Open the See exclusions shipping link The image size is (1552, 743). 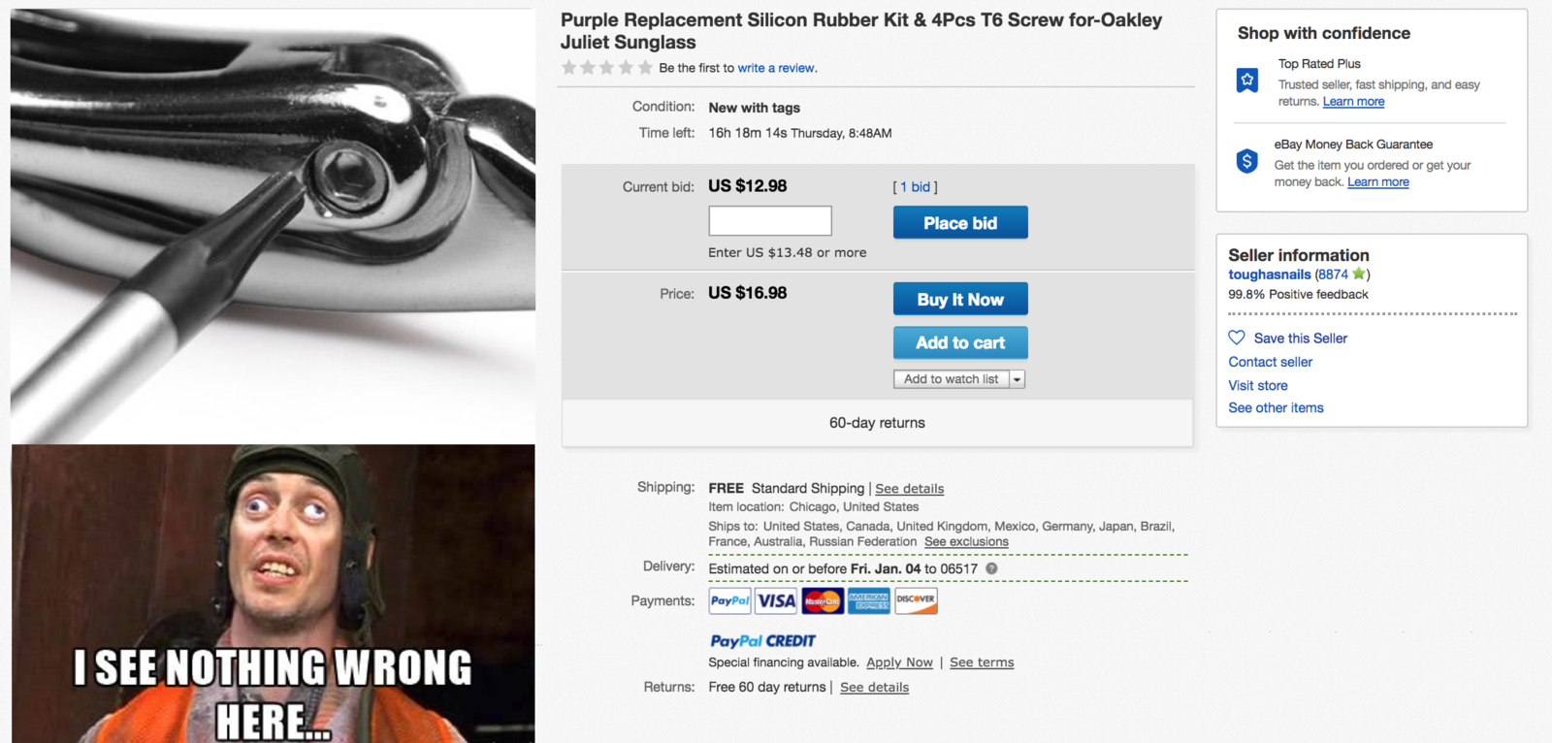(966, 542)
